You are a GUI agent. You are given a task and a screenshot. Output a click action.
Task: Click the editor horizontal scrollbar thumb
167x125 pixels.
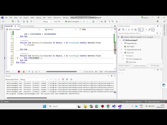pyautogui.click(x=62, y=72)
